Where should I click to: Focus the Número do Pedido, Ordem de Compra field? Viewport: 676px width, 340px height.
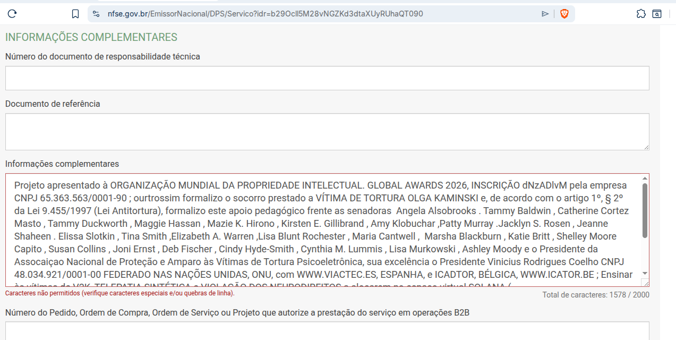(327, 330)
